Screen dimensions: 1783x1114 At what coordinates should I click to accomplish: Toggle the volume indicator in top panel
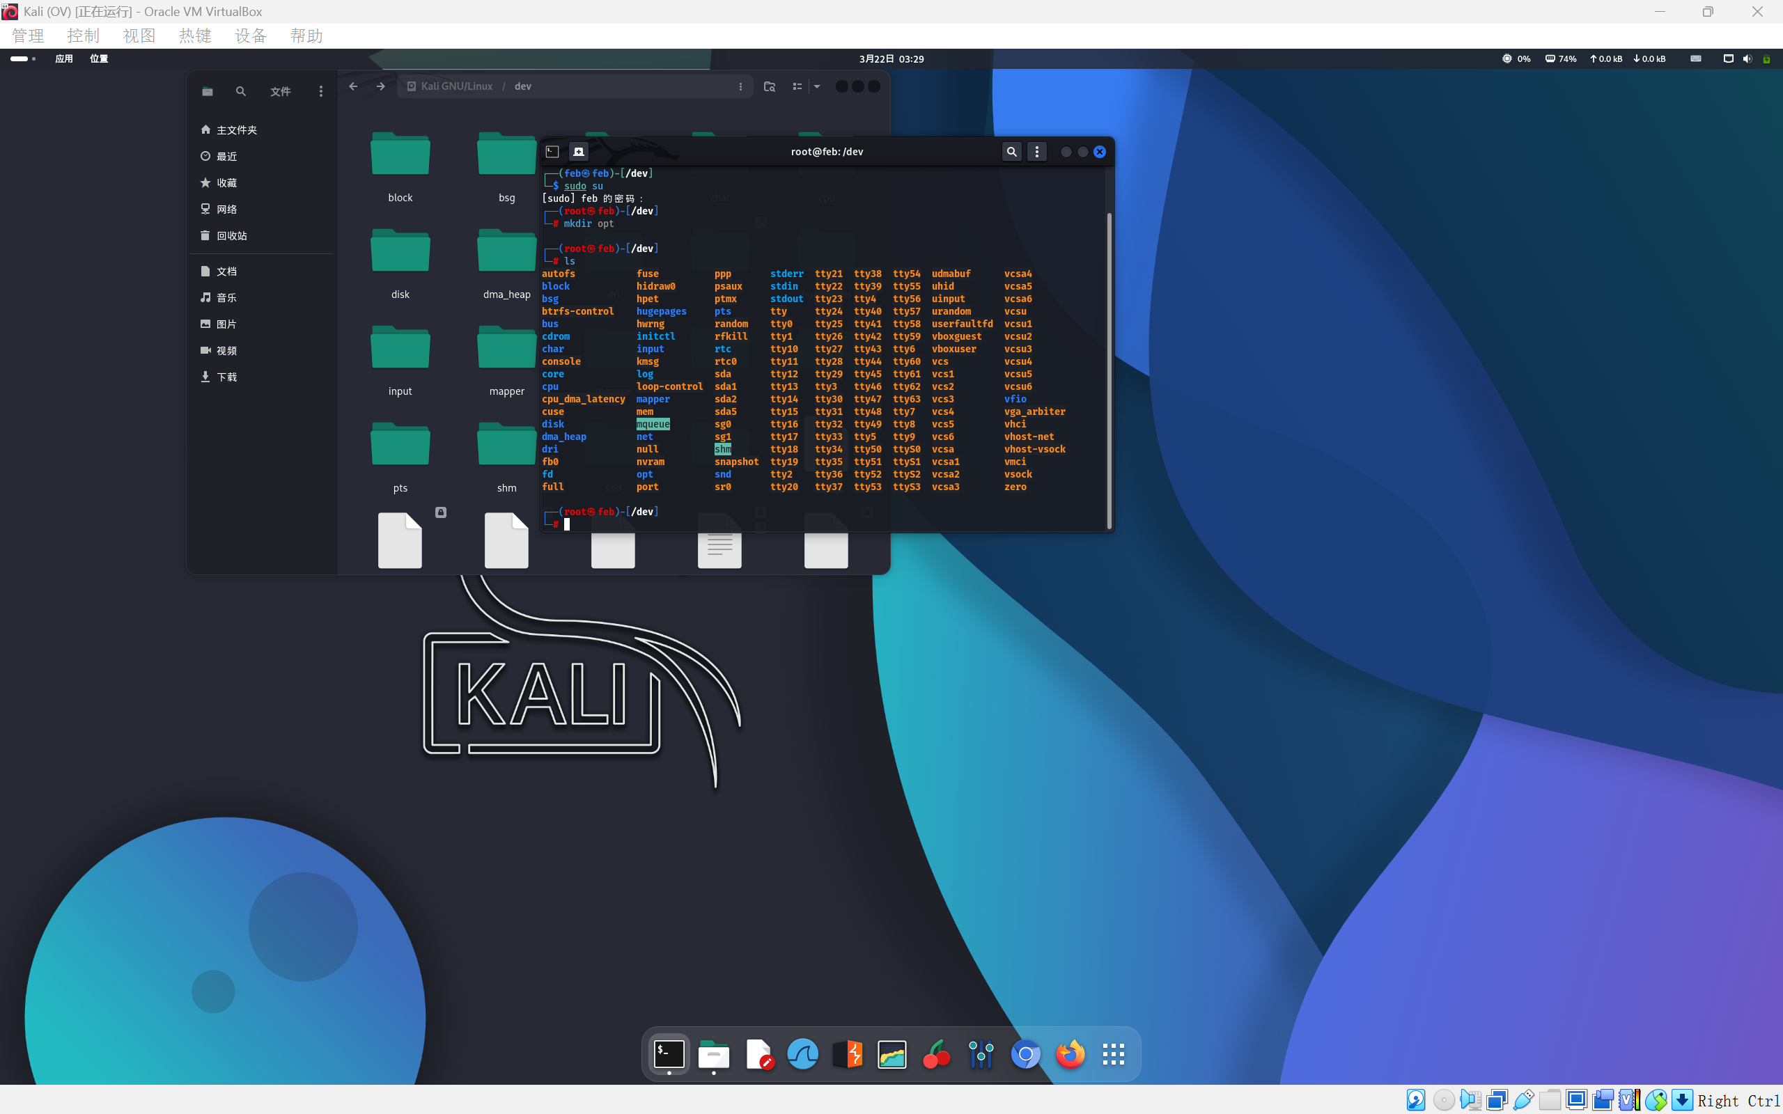(x=1747, y=59)
